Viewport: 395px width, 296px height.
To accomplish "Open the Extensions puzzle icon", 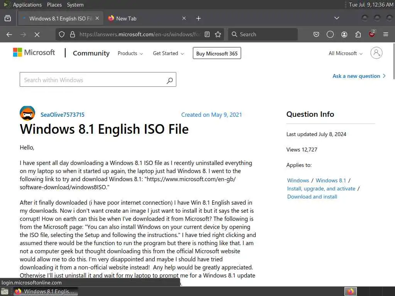I will [358, 34].
